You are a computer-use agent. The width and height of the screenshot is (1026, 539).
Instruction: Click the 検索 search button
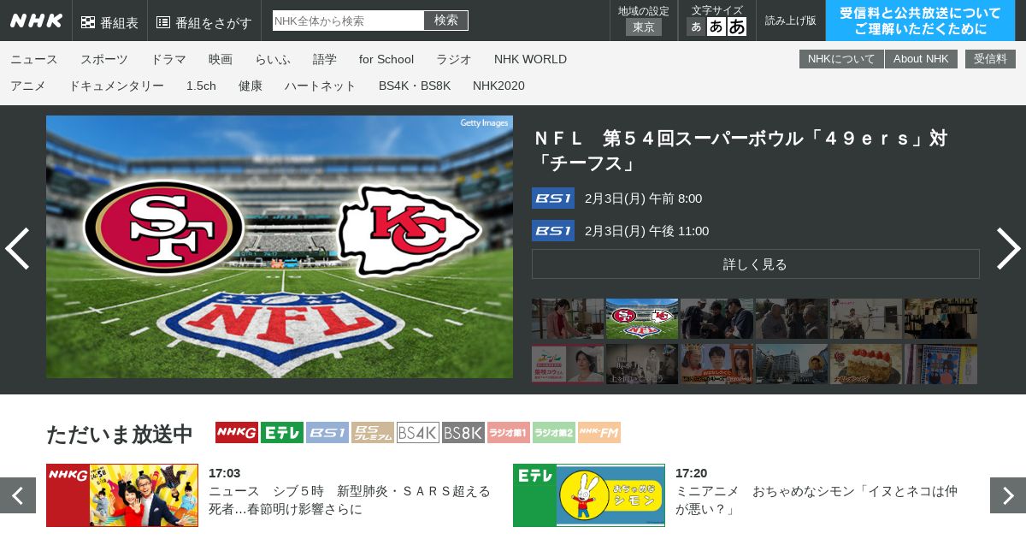coord(446,21)
